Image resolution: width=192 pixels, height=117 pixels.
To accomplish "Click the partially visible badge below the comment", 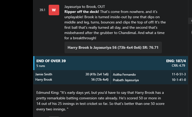I will (x=54, y=117).
